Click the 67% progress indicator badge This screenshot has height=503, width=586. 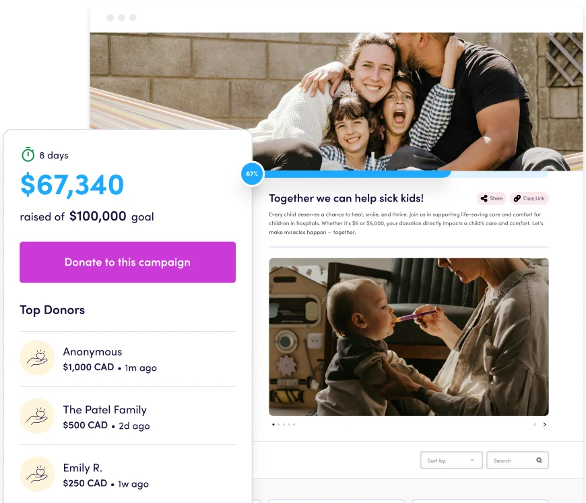253,174
